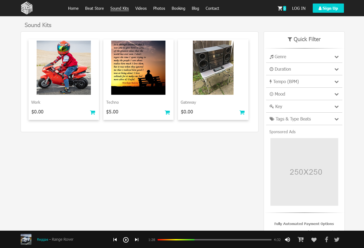Image resolution: width=364 pixels, height=248 pixels.
Task: Click the Sign Up button
Action: coord(328,8)
